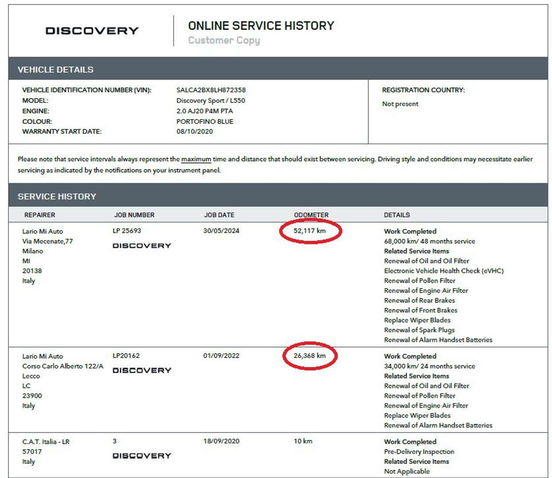Screen dimensions: 552x478
Task: Select job number LP20162
Action: 126,355
